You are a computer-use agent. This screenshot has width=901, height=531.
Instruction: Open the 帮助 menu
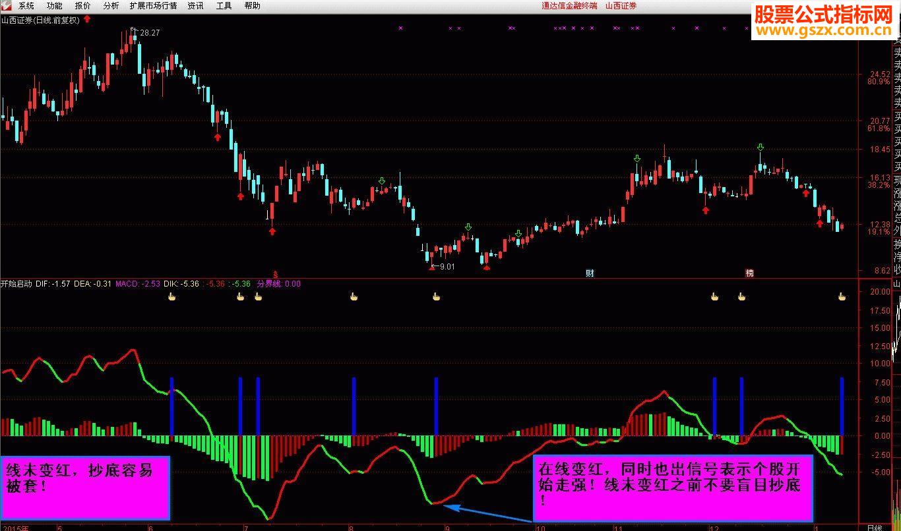pyautogui.click(x=252, y=5)
